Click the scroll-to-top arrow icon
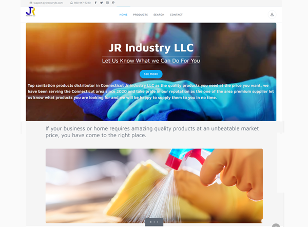Image resolution: width=308 pixels, height=227 pixels. tap(276, 225)
